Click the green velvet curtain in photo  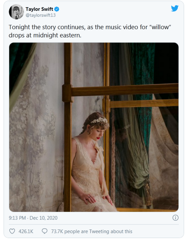(142, 86)
